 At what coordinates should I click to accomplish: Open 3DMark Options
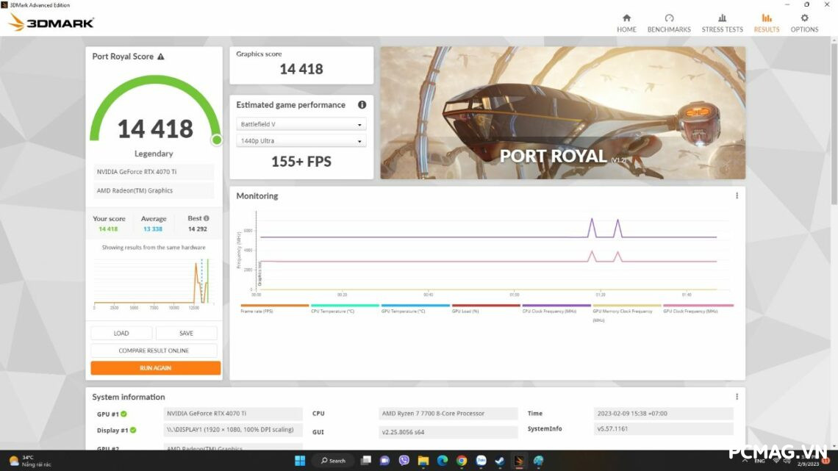[804, 21]
